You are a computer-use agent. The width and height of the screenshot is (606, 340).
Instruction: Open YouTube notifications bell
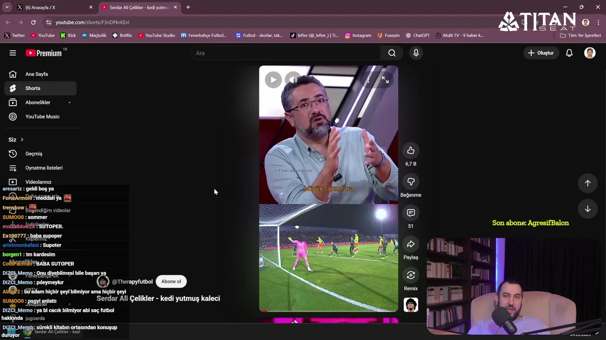pos(569,53)
